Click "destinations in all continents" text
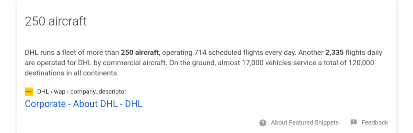The height and width of the screenshot is (133, 413). point(71,73)
